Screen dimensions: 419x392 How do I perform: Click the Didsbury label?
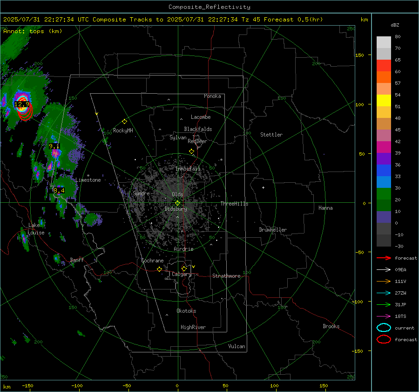click(x=176, y=209)
